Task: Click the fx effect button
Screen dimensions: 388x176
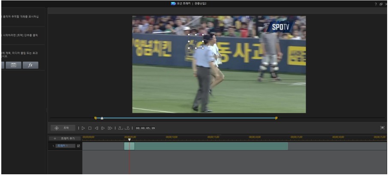Action: 30,65
